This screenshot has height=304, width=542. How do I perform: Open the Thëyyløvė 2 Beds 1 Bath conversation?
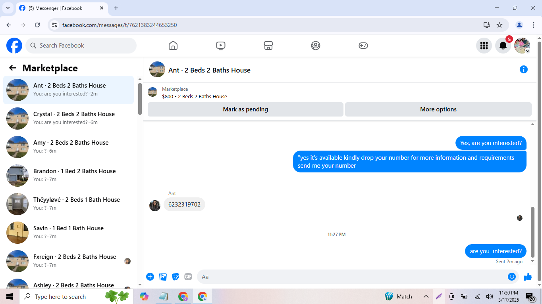(69, 204)
